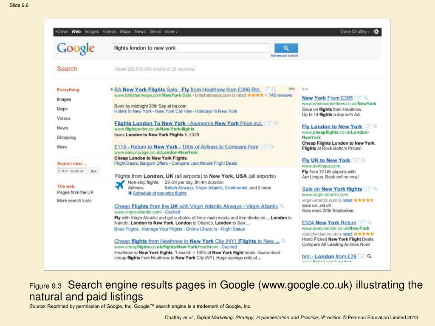Click +1 button beside BA New York Flights Sale
The image size is (435, 326).
266,90
